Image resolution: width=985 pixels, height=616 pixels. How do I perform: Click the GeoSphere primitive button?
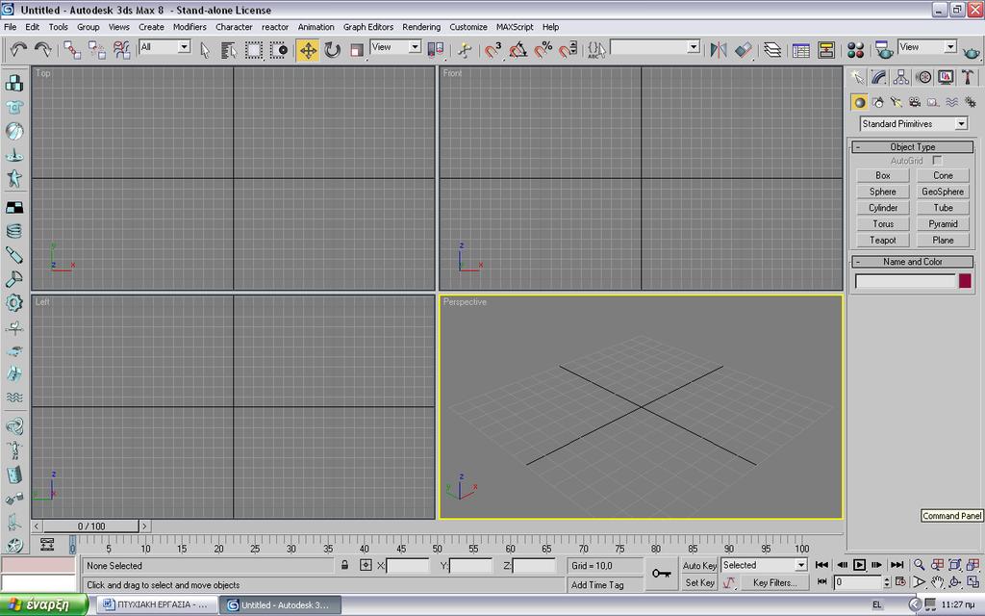pos(943,192)
